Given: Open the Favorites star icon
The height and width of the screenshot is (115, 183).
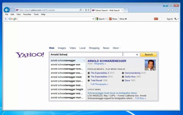Looking at the screenshot, I should 173,10.
